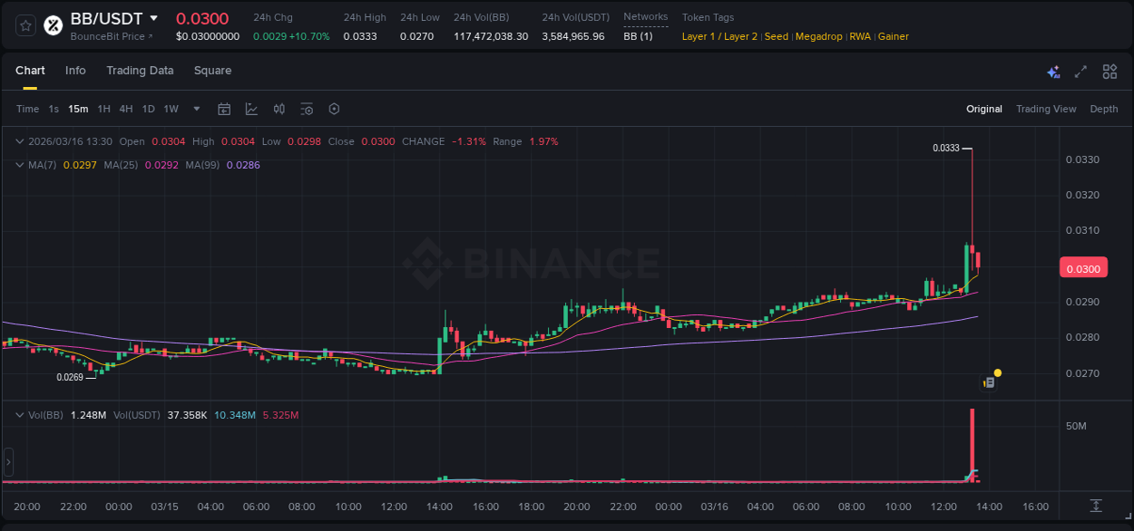Open the AI chart analysis tool
The image size is (1134, 531).
coord(1051,71)
